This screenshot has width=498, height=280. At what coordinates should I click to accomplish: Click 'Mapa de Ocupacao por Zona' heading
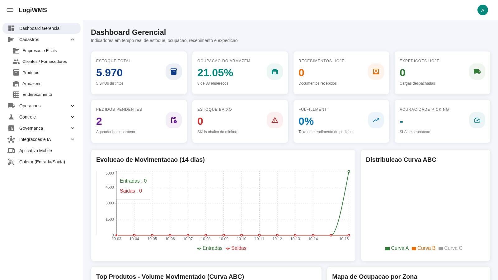click(374, 277)
